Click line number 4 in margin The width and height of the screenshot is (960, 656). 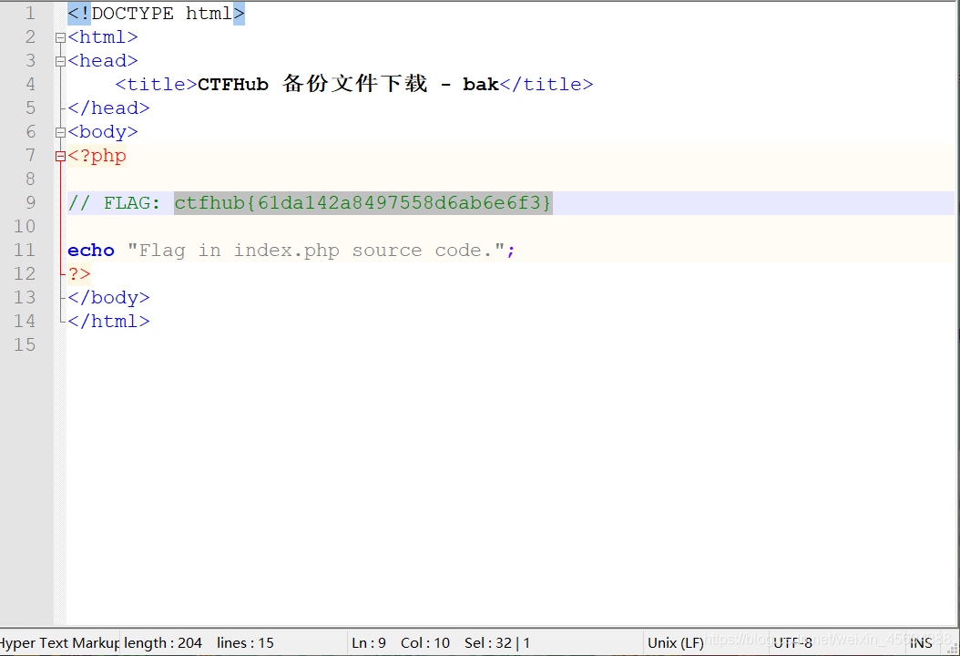pos(30,85)
